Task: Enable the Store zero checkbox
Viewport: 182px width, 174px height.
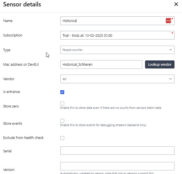Action: (x=62, y=104)
